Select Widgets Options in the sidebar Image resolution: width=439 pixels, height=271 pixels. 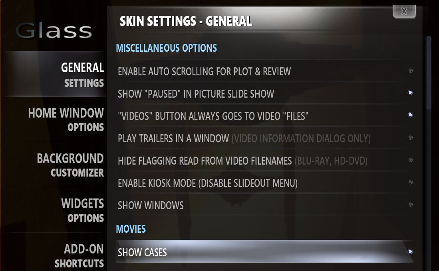coord(82,210)
